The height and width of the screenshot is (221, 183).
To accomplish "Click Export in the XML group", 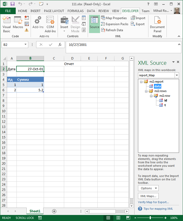I will (x=138, y=24).
